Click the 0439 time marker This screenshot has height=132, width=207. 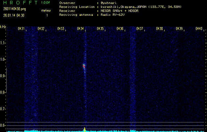(179, 29)
